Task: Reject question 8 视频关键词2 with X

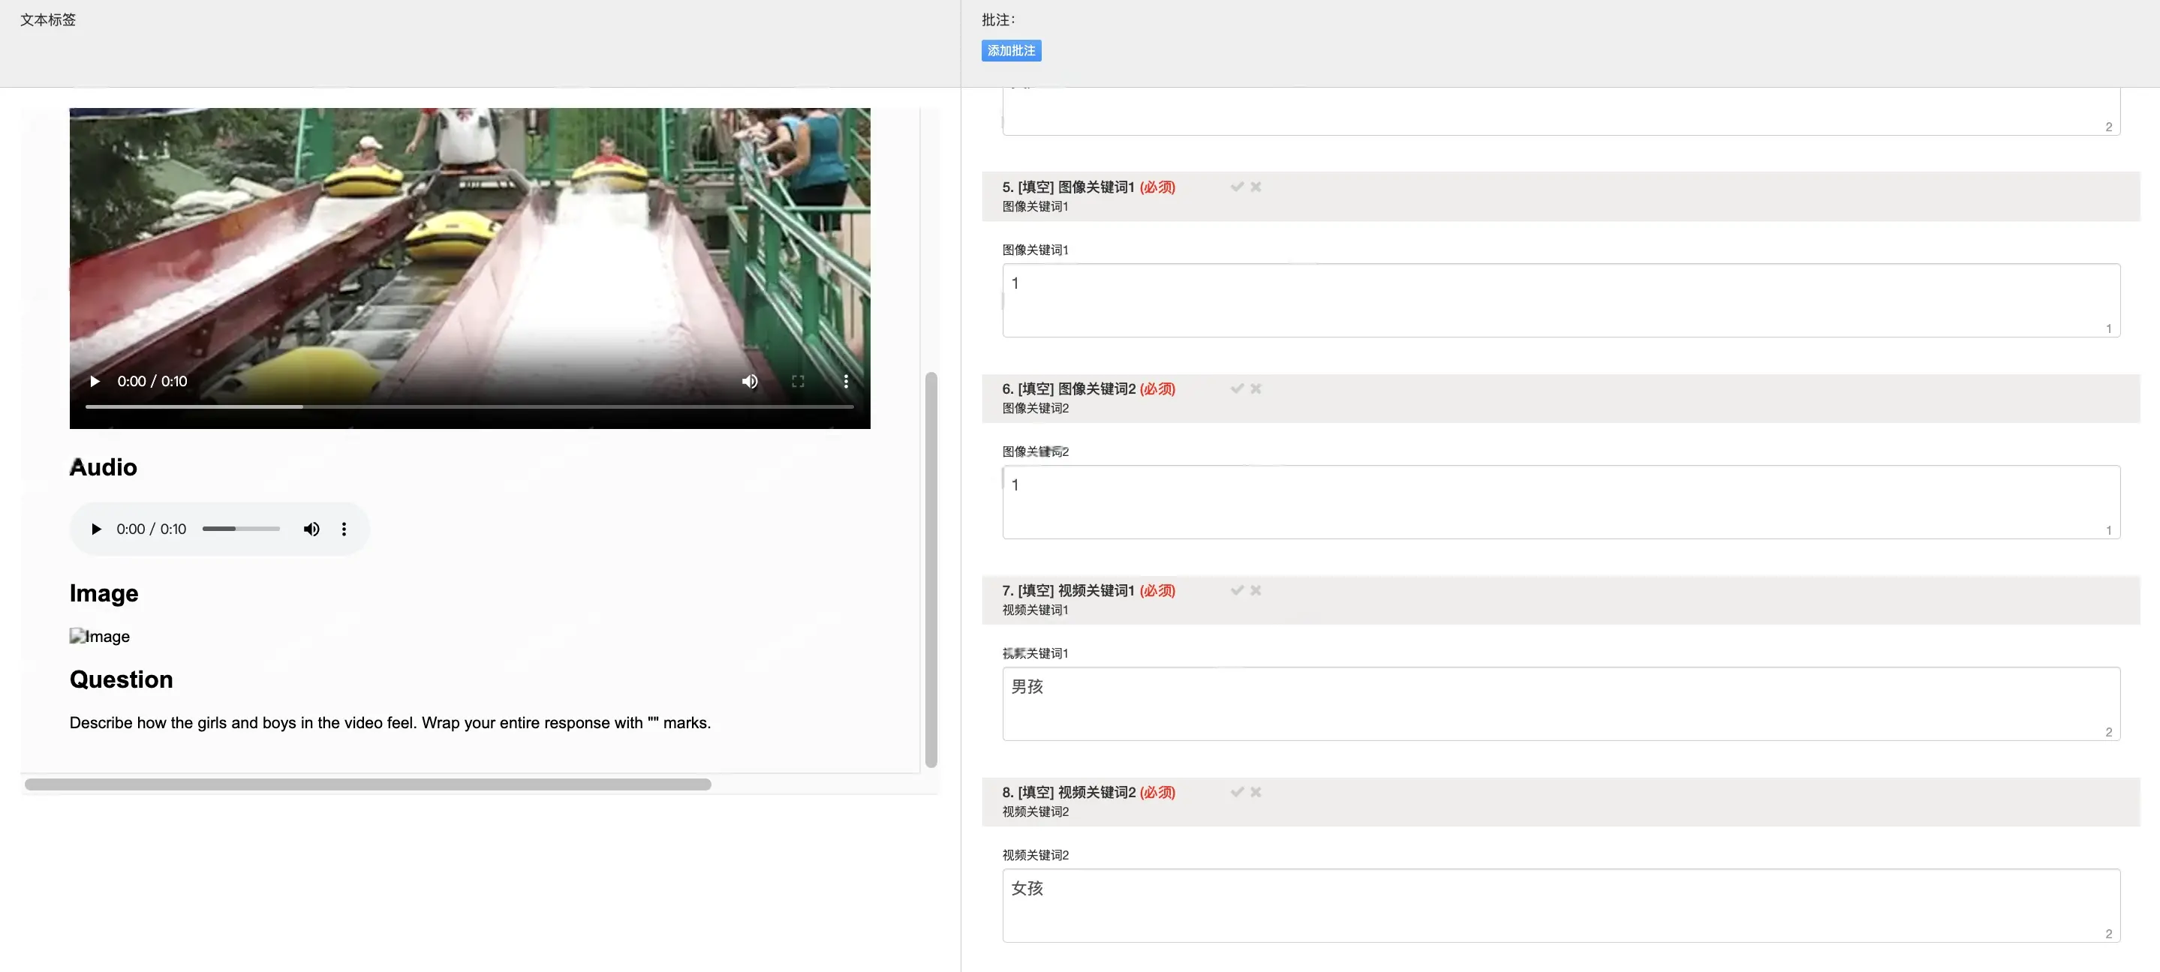Action: [1256, 792]
